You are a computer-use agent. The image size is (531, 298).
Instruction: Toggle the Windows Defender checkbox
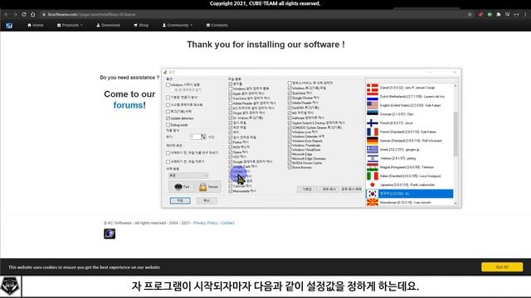[x=290, y=137]
